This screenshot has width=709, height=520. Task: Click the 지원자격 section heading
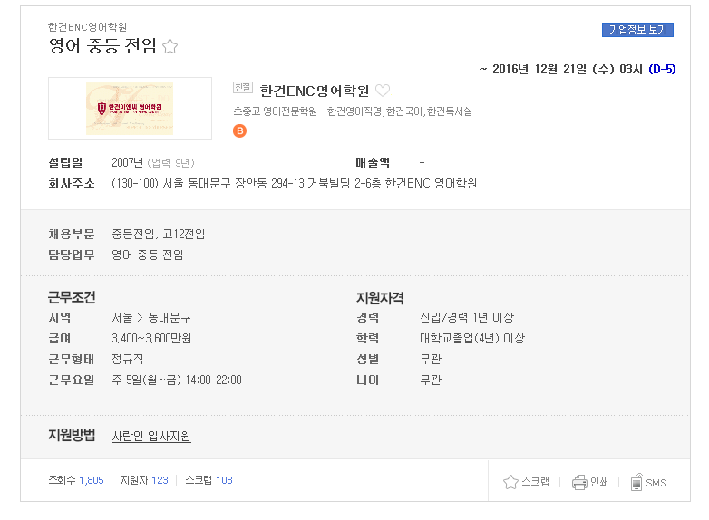click(380, 298)
